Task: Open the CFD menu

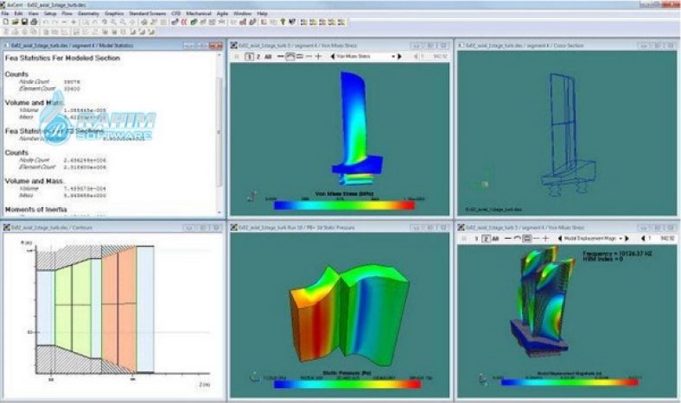Action: [176, 14]
